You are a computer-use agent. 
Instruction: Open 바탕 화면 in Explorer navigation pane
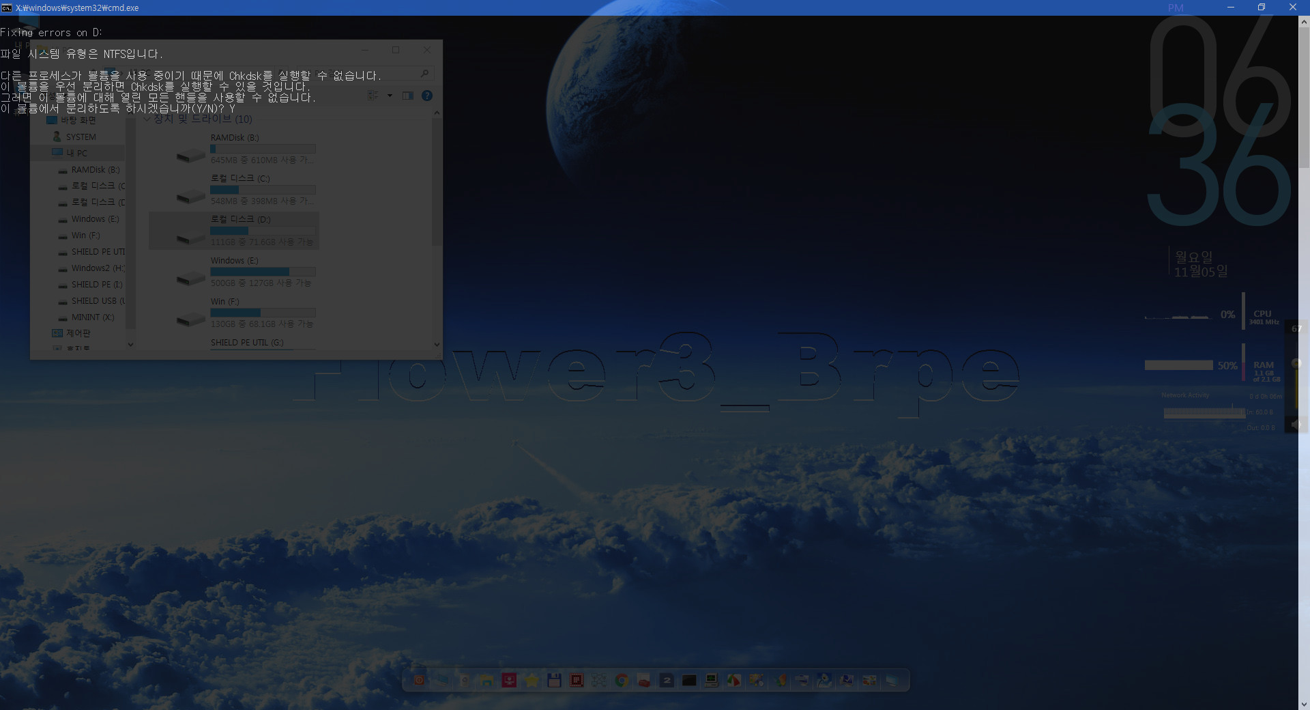tap(71, 120)
